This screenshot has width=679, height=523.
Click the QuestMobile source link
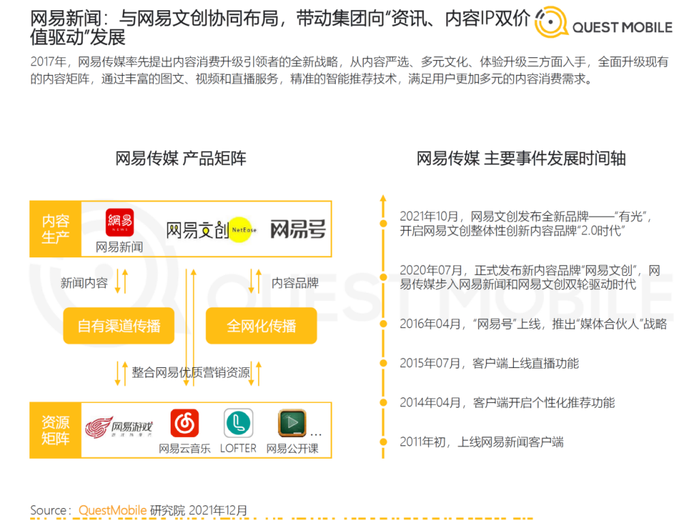pos(113,510)
